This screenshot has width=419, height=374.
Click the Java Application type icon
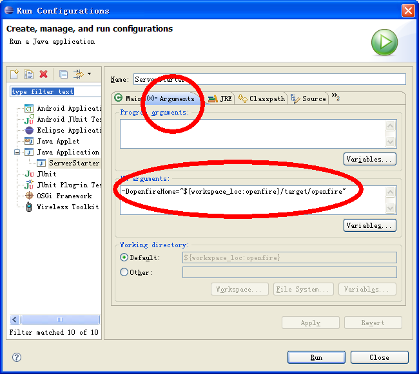click(x=29, y=152)
